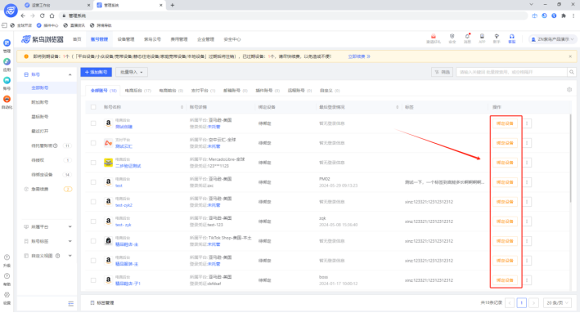Click the APP phone icon in header
Screen dimensions: 580x313
482,36
